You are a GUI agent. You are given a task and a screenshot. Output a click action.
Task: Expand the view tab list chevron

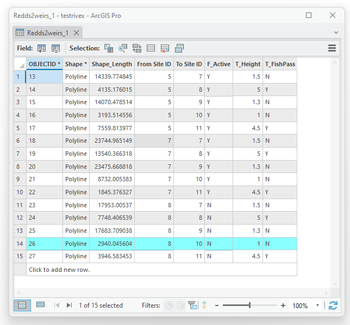(336, 33)
